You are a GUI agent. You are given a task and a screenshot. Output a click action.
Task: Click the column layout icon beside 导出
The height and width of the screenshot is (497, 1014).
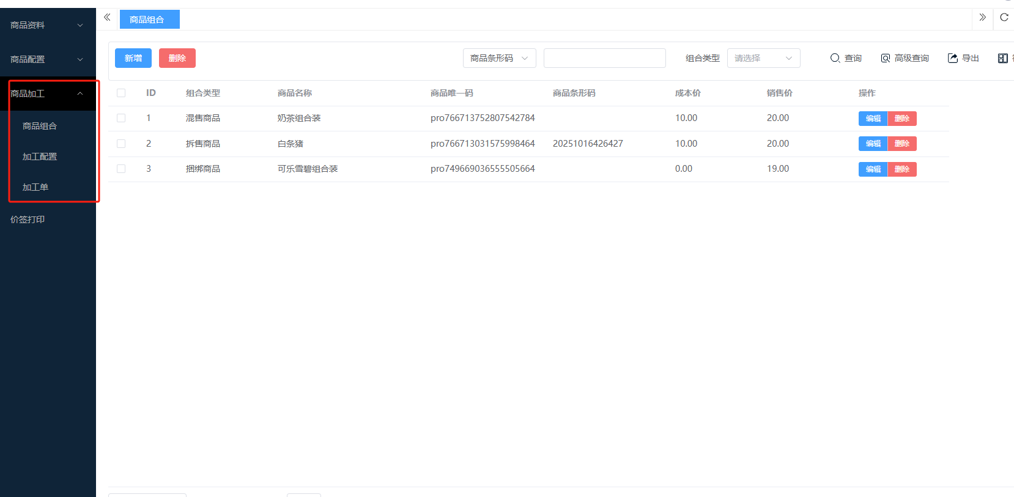tap(1003, 58)
